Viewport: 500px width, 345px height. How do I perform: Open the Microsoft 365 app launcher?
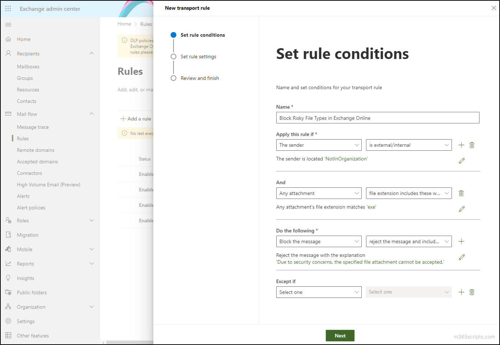click(x=8, y=8)
